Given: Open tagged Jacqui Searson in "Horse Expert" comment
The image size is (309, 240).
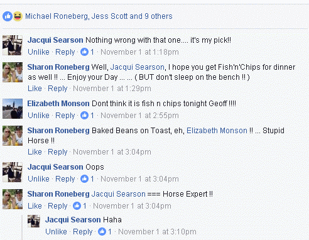Looking at the screenshot, I should 119,194.
